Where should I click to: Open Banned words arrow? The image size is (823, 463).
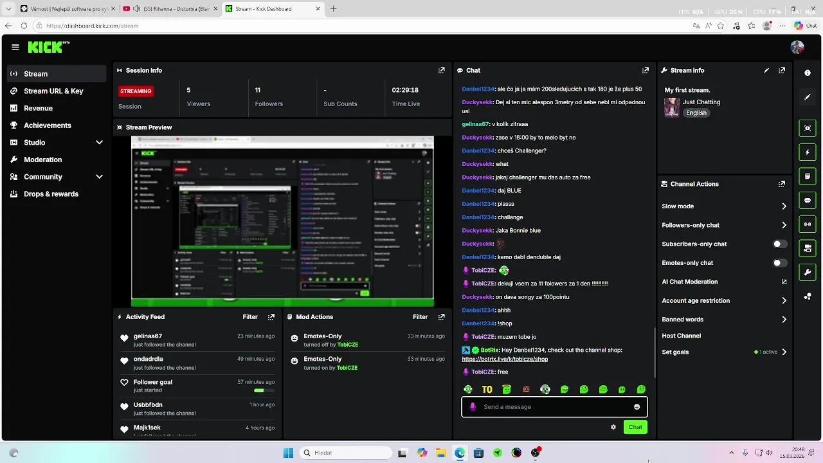(784, 320)
